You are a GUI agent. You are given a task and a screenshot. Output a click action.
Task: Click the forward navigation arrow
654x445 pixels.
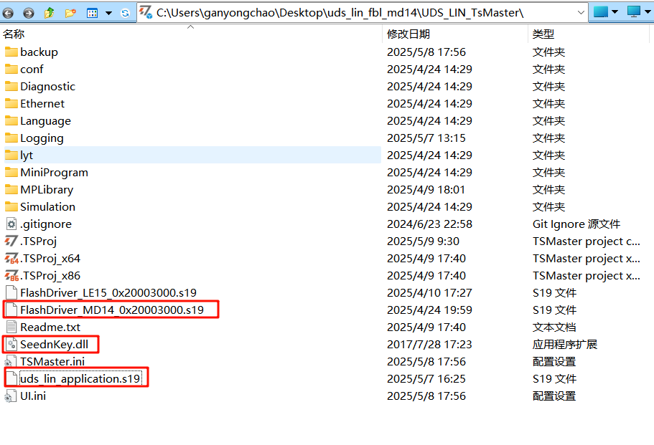pyautogui.click(x=29, y=14)
